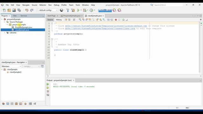
Task: Toggle Show Non-Public Members filter in Navigator
Action: pyautogui.click(x=16, y=104)
